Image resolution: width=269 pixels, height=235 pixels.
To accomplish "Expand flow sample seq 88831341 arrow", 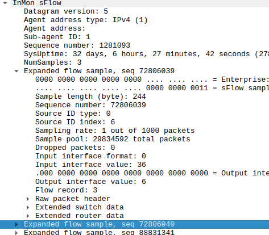I will point(16,233).
